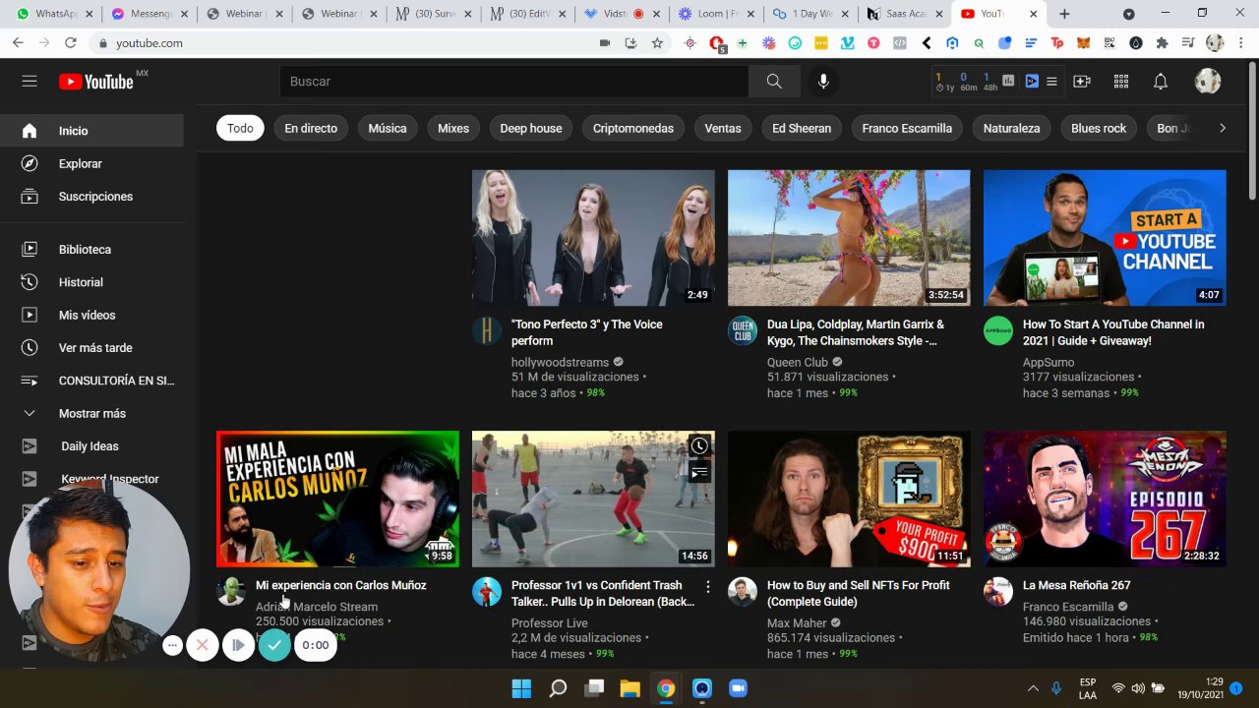Open the notifications bell
This screenshot has width=1259, height=708.
1161,82
